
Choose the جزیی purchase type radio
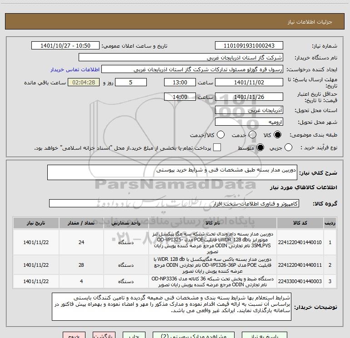[288, 147]
